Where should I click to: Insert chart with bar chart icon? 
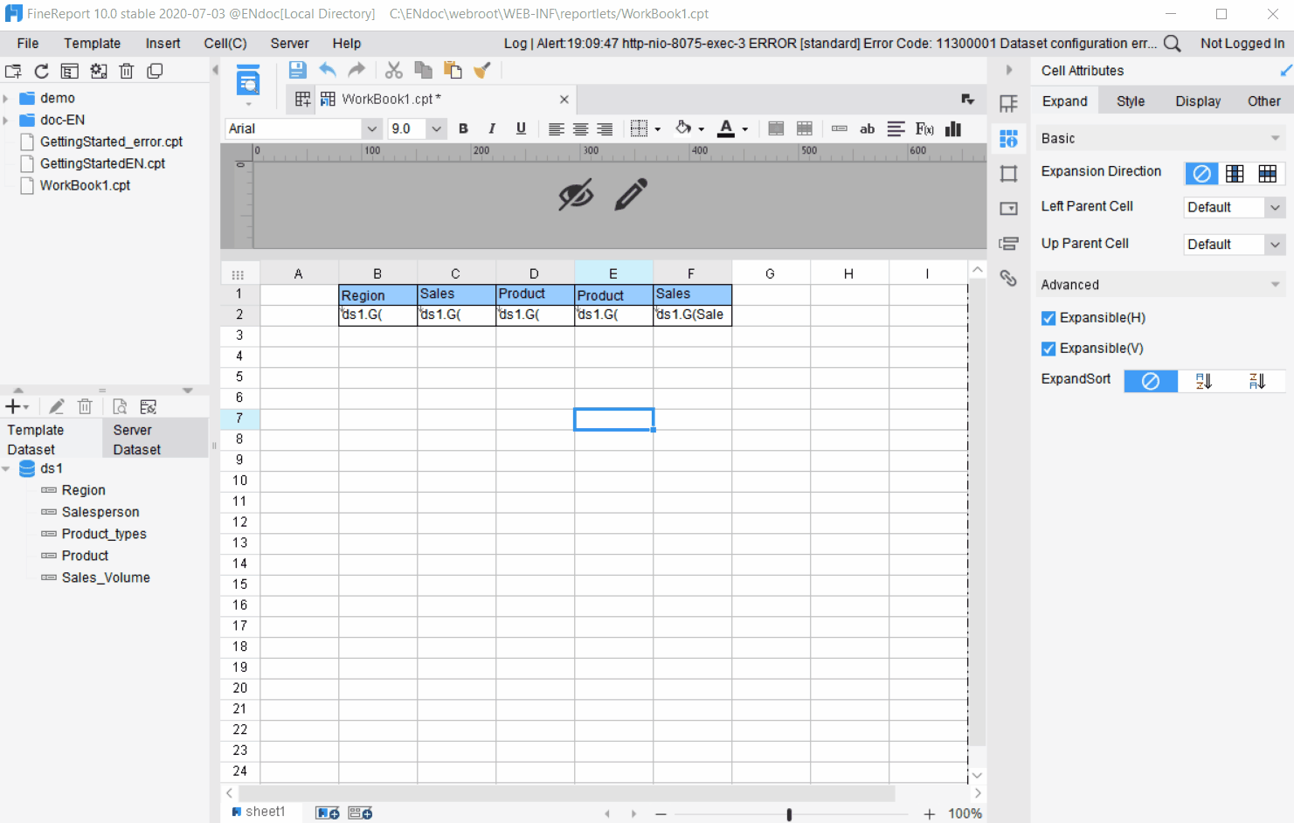(x=953, y=128)
